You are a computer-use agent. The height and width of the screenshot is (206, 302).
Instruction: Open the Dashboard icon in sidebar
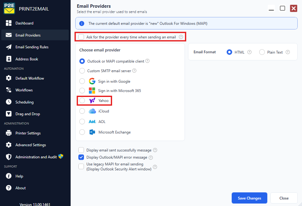8,23
